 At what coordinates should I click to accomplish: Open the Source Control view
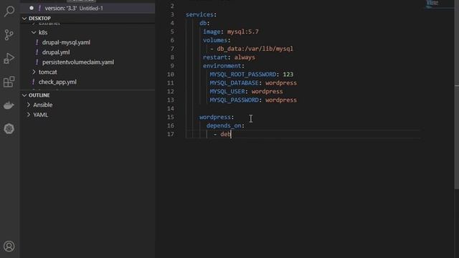click(x=9, y=35)
